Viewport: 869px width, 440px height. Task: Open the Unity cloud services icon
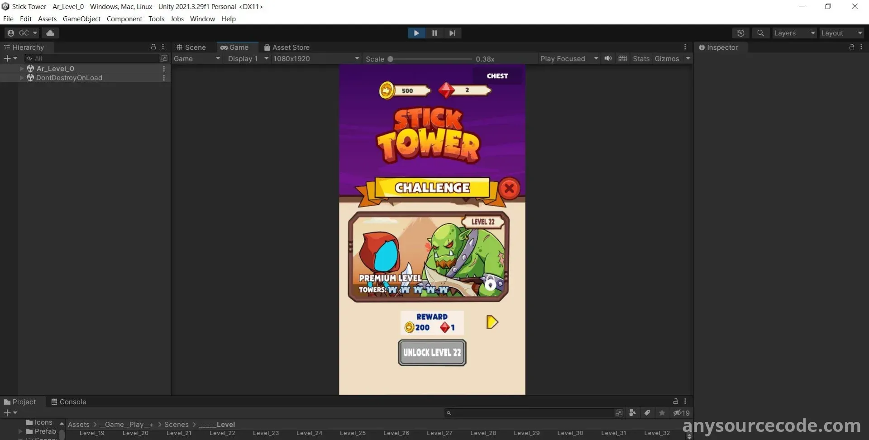[50, 33]
